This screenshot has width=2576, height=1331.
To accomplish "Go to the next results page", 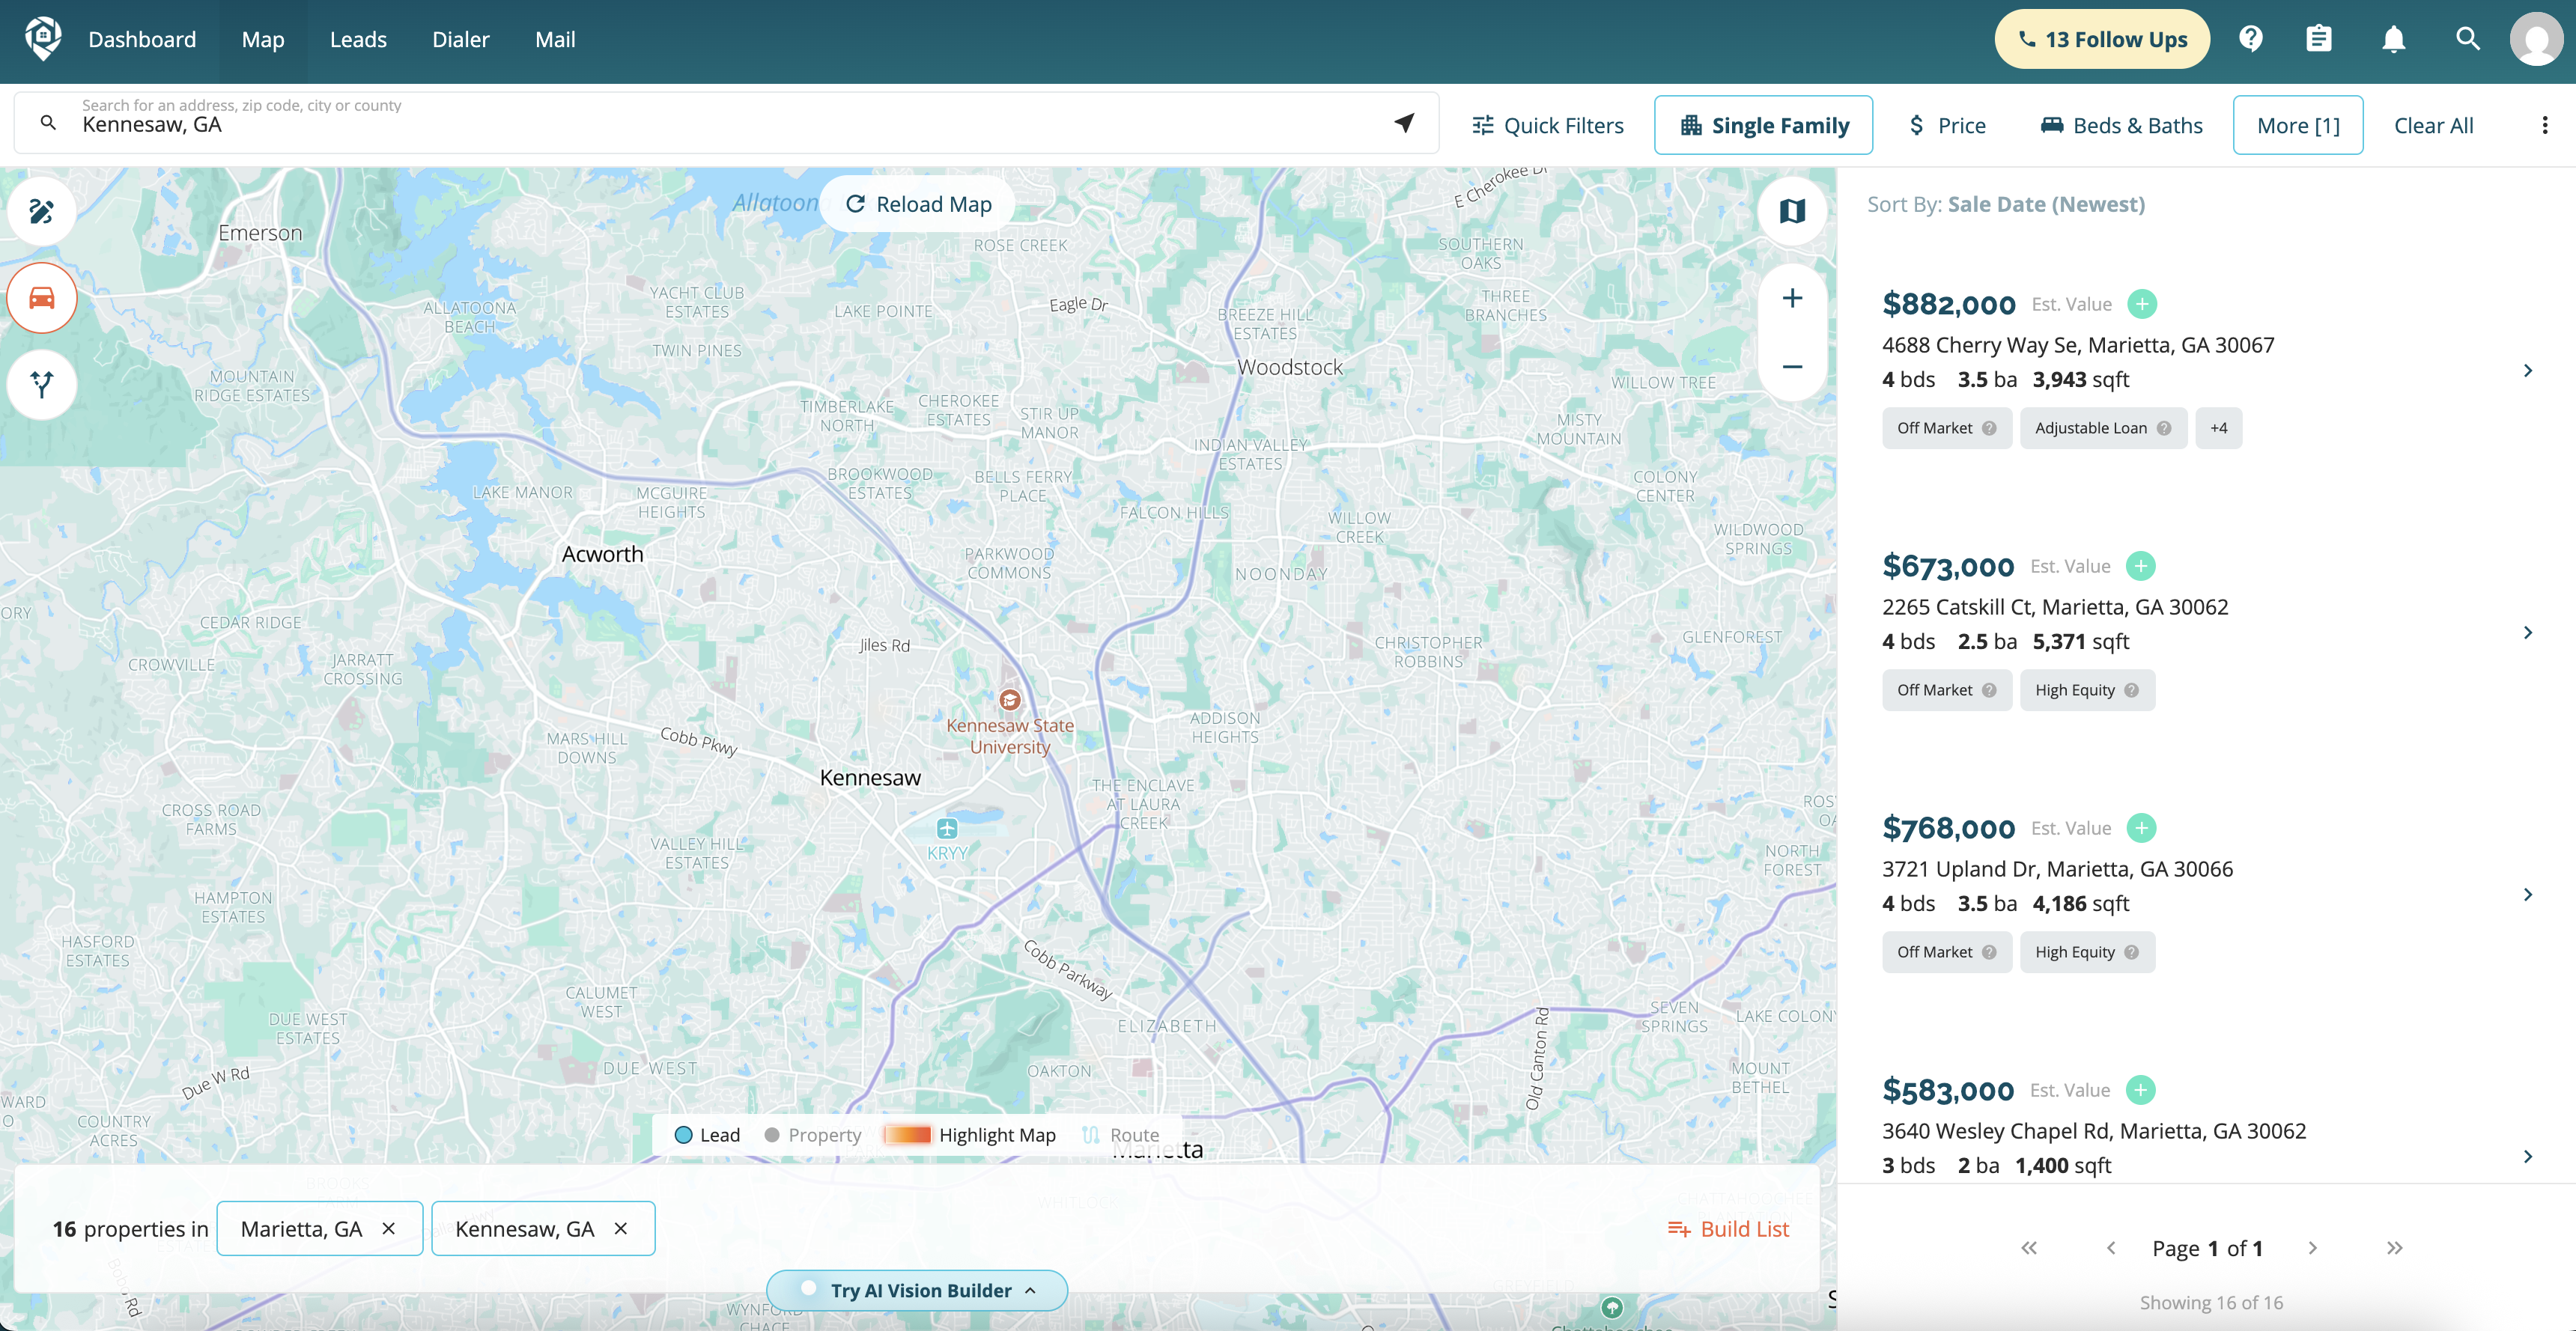I will point(2313,1248).
